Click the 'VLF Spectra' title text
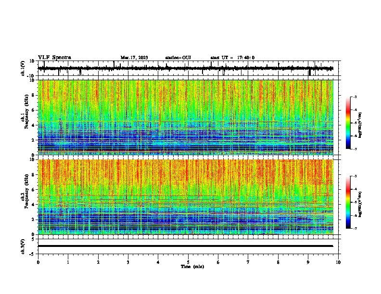The image size is (381, 294). [54, 58]
